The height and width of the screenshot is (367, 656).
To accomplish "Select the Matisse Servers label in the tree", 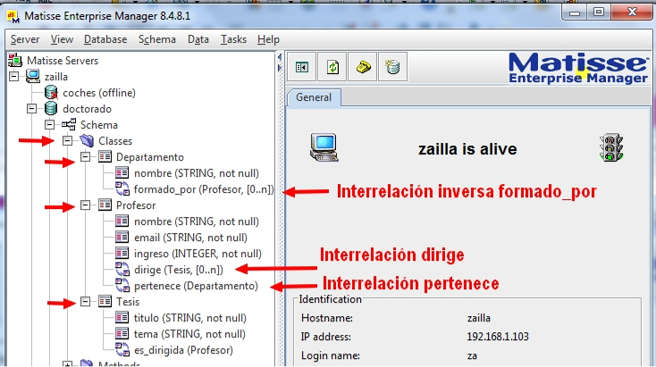I will click(63, 61).
